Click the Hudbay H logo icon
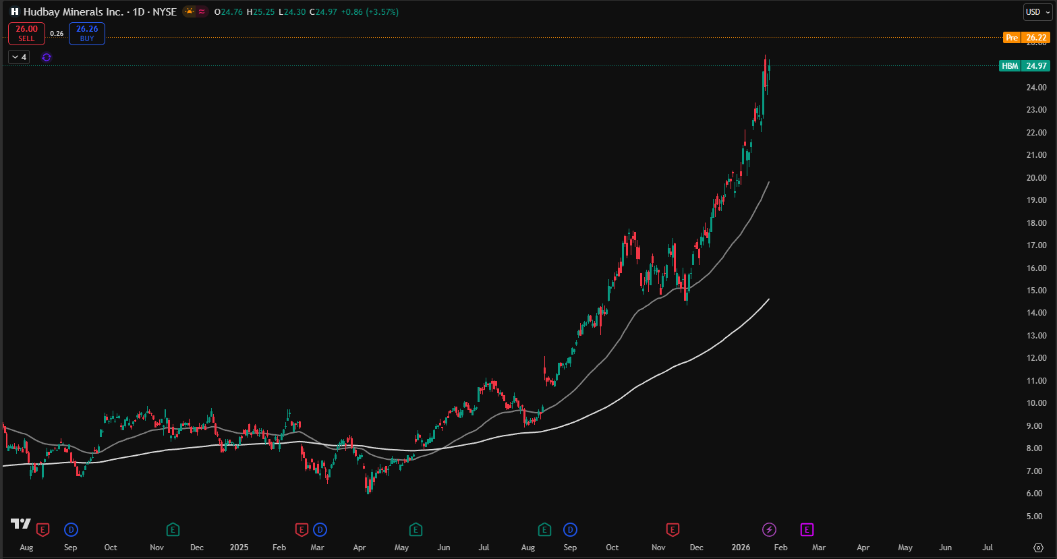This screenshot has height=559, width=1057. pos(14,12)
